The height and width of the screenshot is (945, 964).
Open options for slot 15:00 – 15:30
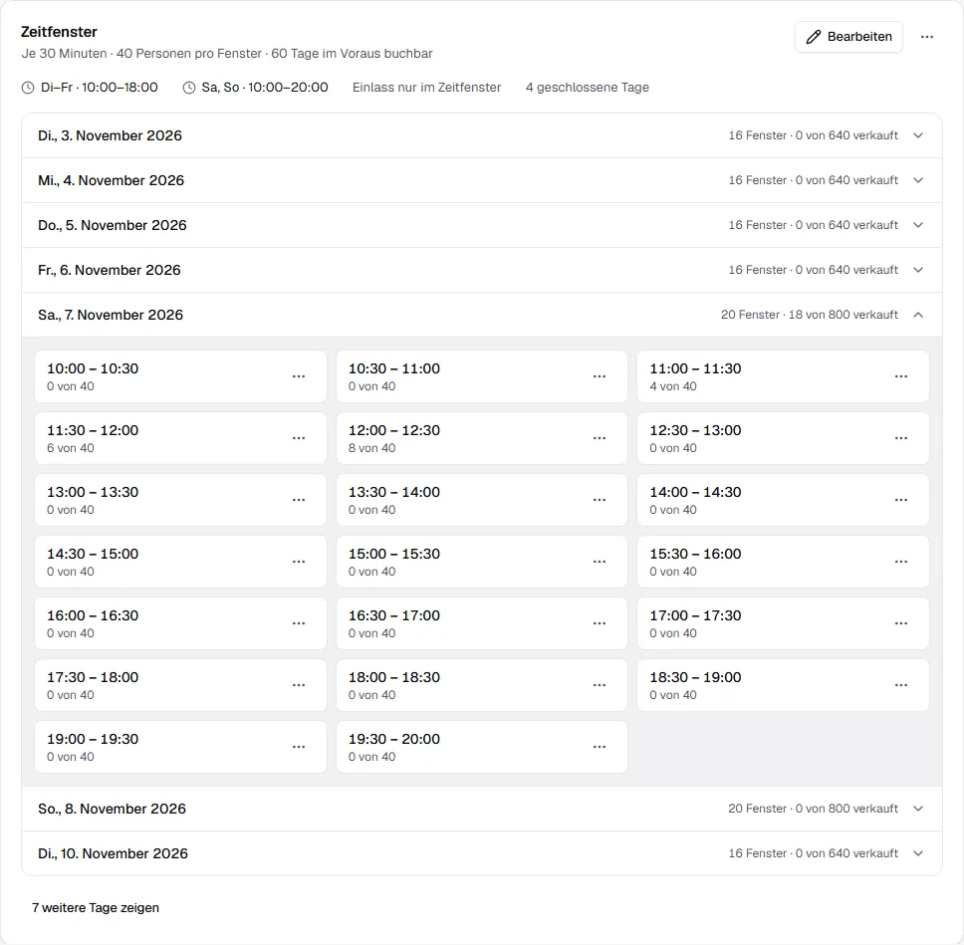tap(600, 562)
